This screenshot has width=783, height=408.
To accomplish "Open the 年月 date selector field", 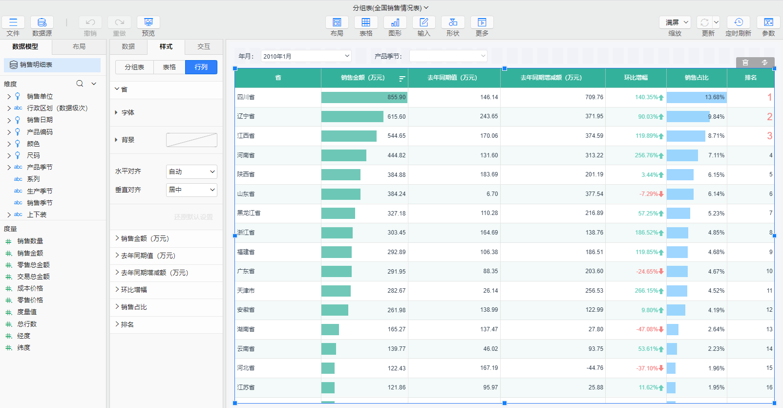I will pyautogui.click(x=306, y=56).
